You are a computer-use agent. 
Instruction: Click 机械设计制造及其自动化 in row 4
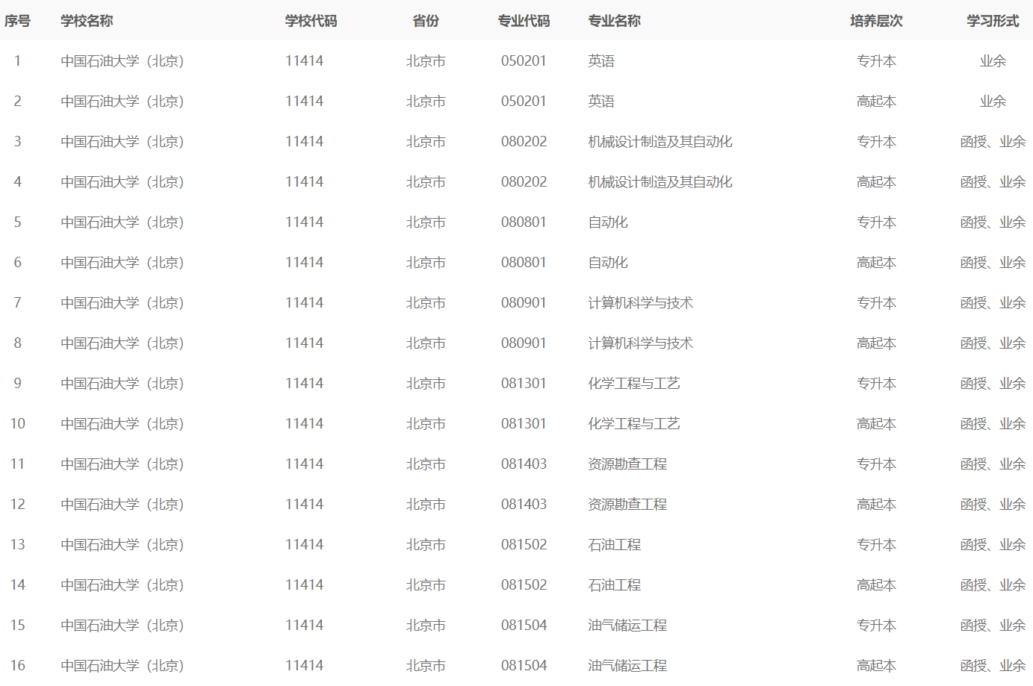[x=660, y=182]
